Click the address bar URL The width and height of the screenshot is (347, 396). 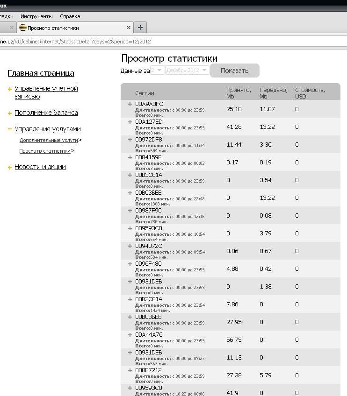pyautogui.click(x=75, y=42)
